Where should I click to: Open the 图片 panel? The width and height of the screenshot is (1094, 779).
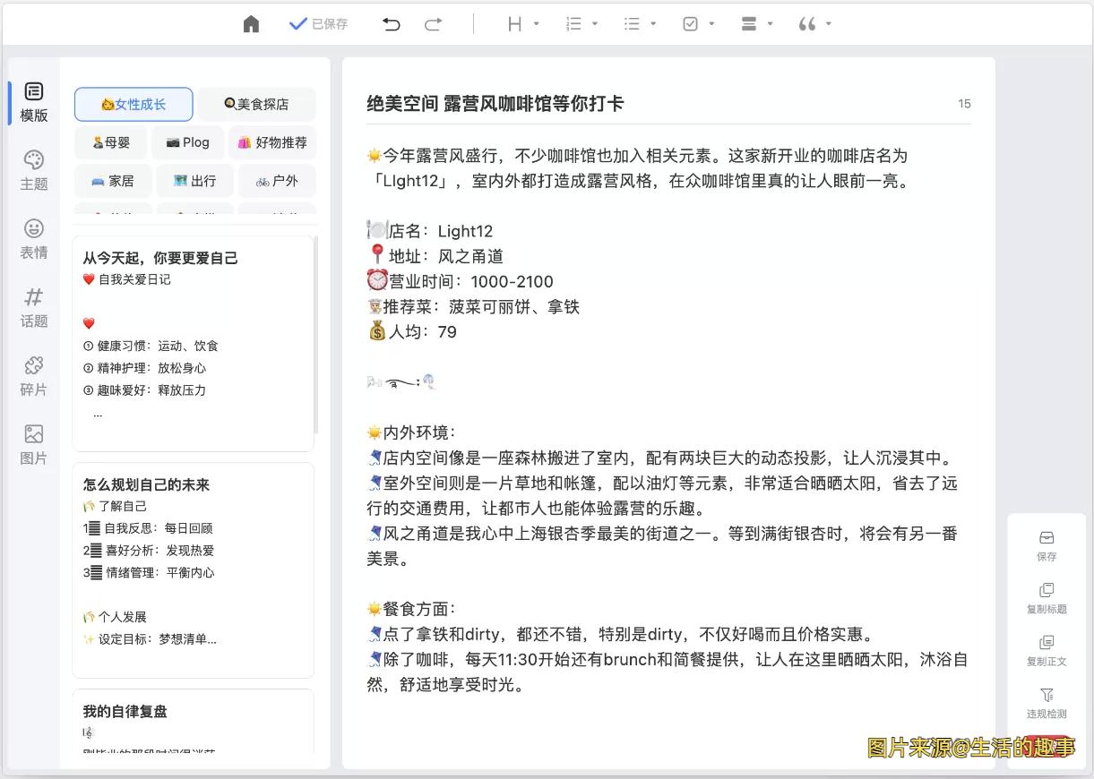[33, 446]
